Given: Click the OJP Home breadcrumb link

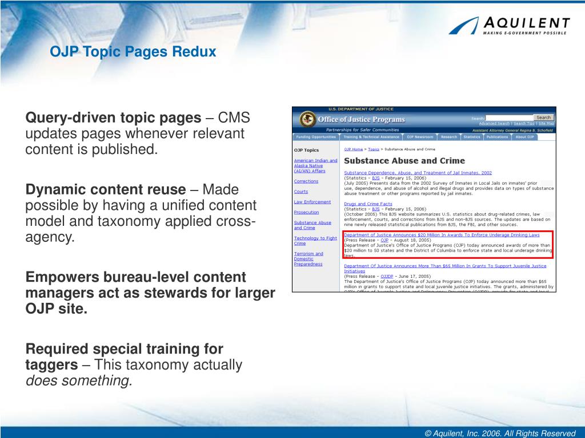Looking at the screenshot, I should [353, 149].
